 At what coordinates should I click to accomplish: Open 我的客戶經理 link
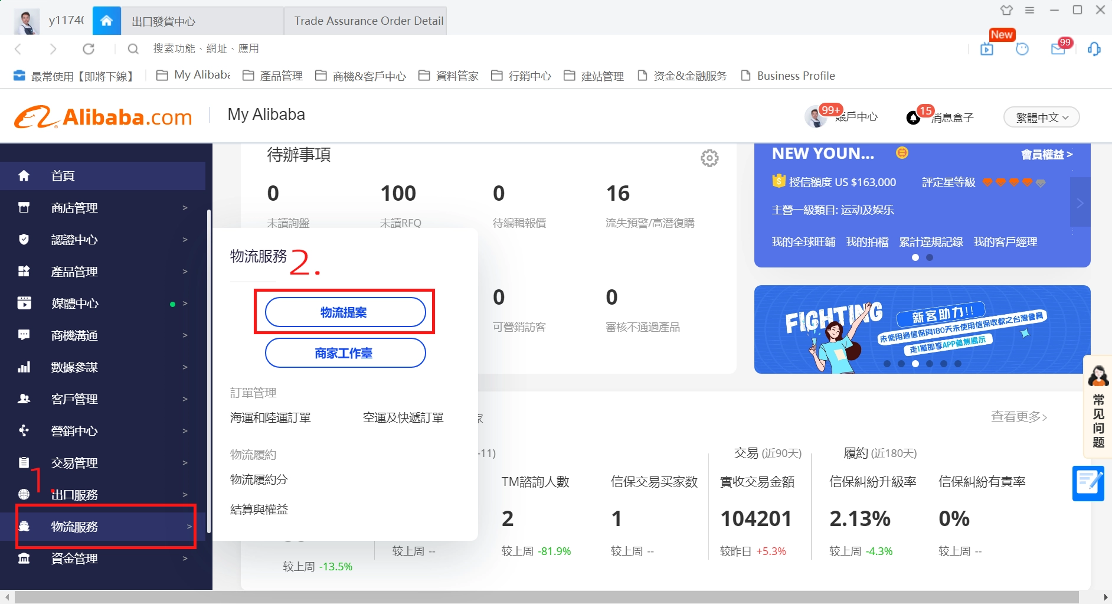[x=1005, y=241]
